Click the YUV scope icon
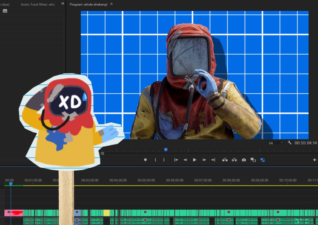The height and width of the screenshot is (225, 318). tap(5, 11)
